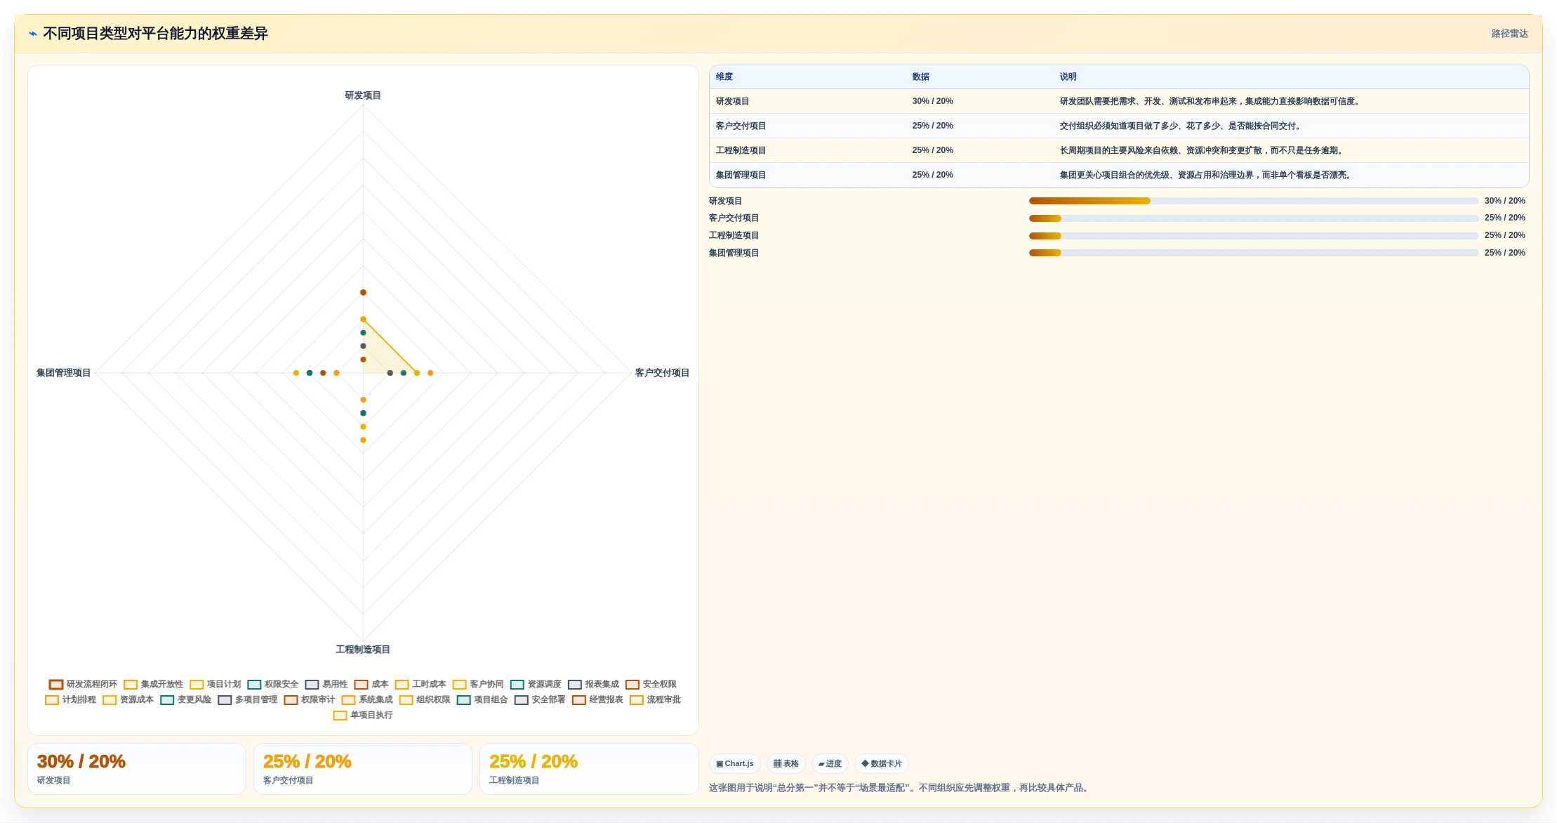1557x823 pixels.
Task: Click description starting 长周期项目的主要风险
Action: click(1202, 150)
